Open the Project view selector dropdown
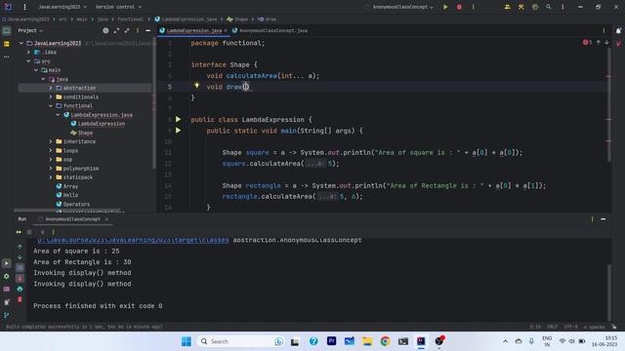Viewport: 625px width, 351px height. point(30,30)
